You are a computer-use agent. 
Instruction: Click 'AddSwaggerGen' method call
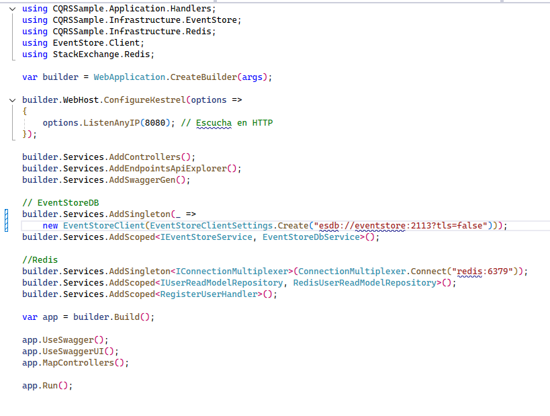[142, 180]
